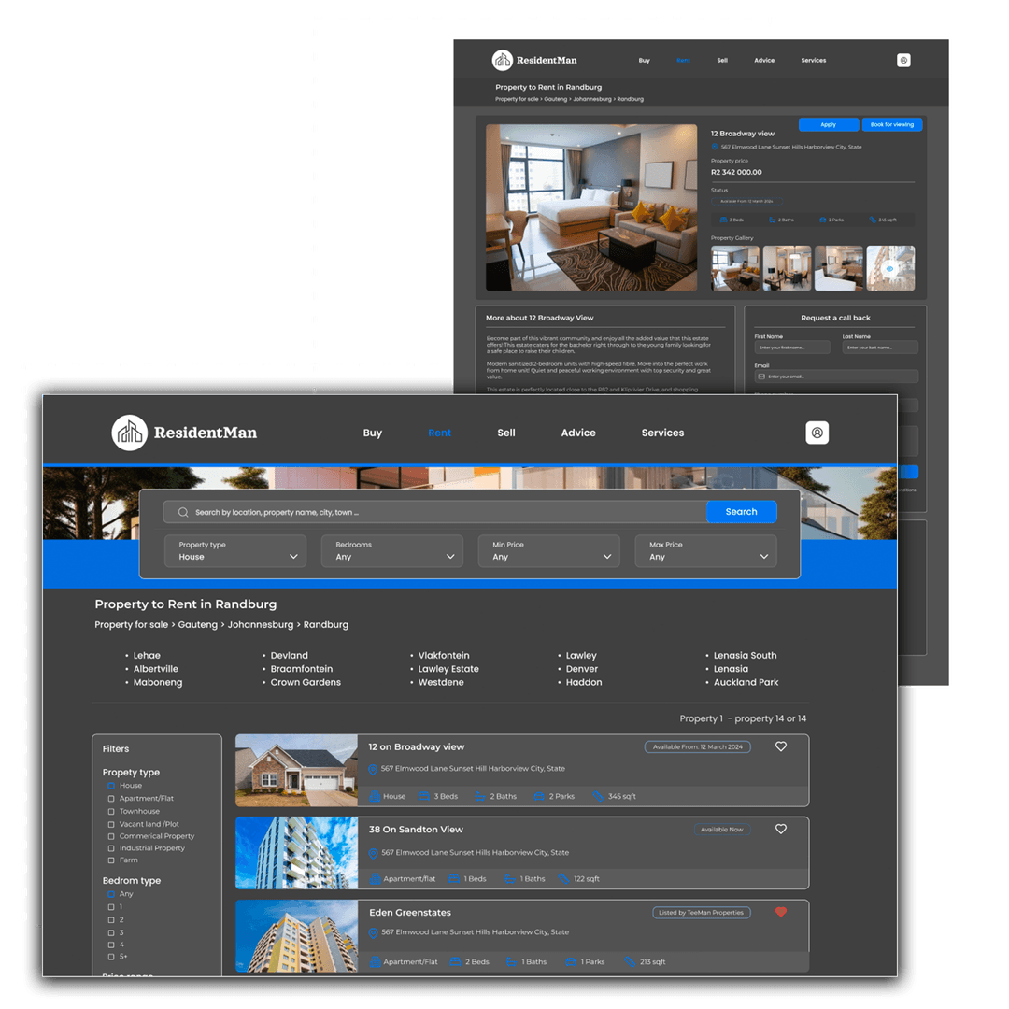Favorite the 38 On Sandton View listing
Screen dimensions: 1009x1009
point(780,829)
